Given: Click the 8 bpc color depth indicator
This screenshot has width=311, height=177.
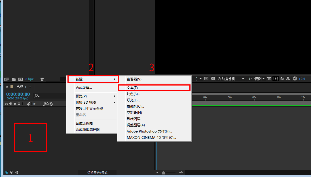Looking at the screenshot, I should click(x=29, y=79).
